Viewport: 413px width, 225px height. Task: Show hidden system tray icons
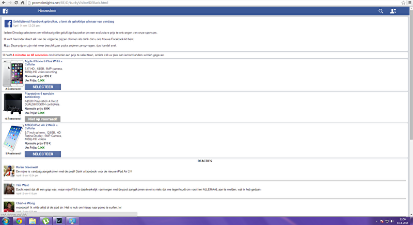tap(376, 221)
